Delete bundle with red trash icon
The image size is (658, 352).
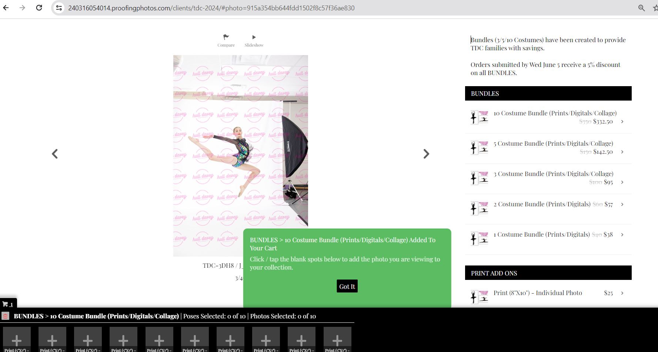[5, 316]
